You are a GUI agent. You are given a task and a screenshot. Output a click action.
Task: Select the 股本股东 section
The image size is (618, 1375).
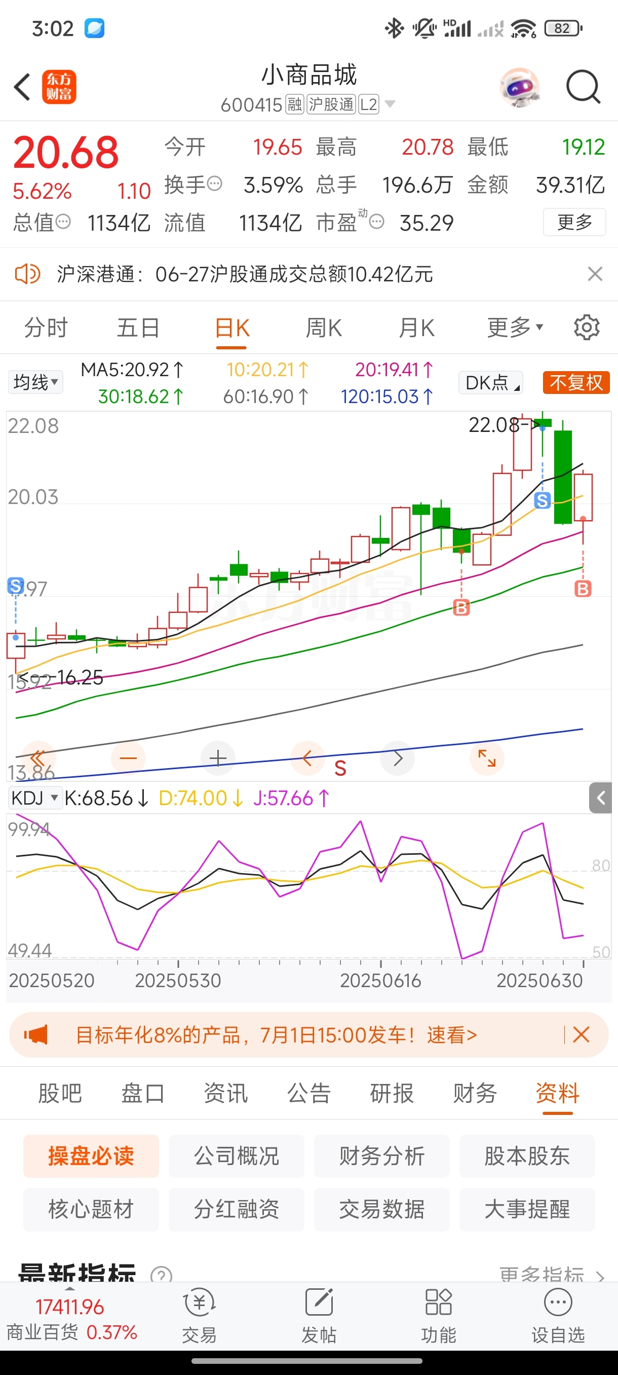527,1156
